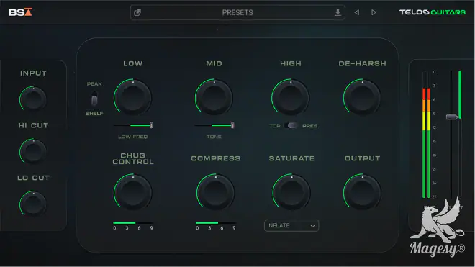Click the TOP label
475x267 pixels.
(x=275, y=126)
